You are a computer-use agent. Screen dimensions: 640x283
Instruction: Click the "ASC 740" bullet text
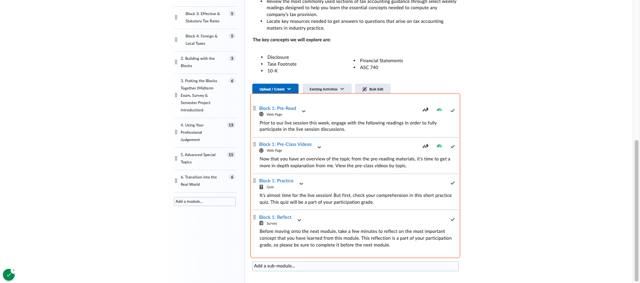pos(369,68)
